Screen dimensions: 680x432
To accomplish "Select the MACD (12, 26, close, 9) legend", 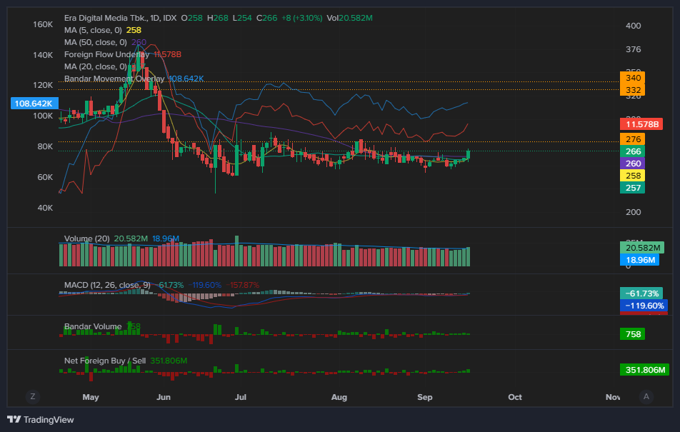I will click(107, 285).
